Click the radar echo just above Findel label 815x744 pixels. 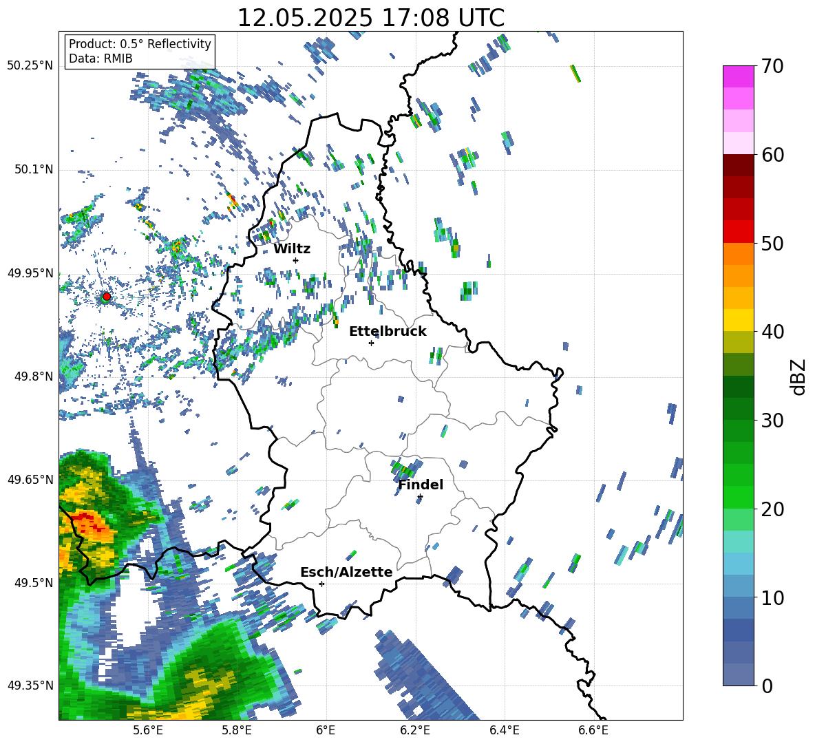(406, 469)
